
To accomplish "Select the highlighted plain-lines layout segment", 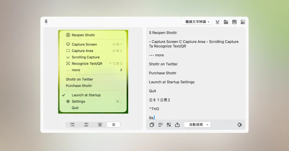I will [x=113, y=125].
